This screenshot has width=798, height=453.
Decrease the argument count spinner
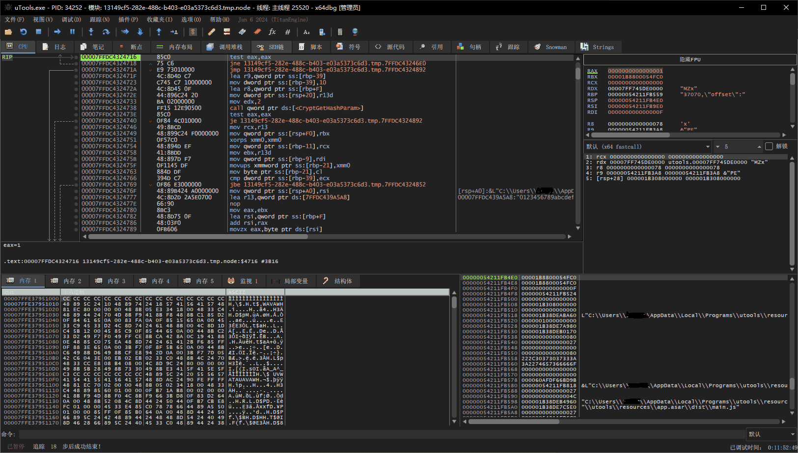tap(717, 147)
